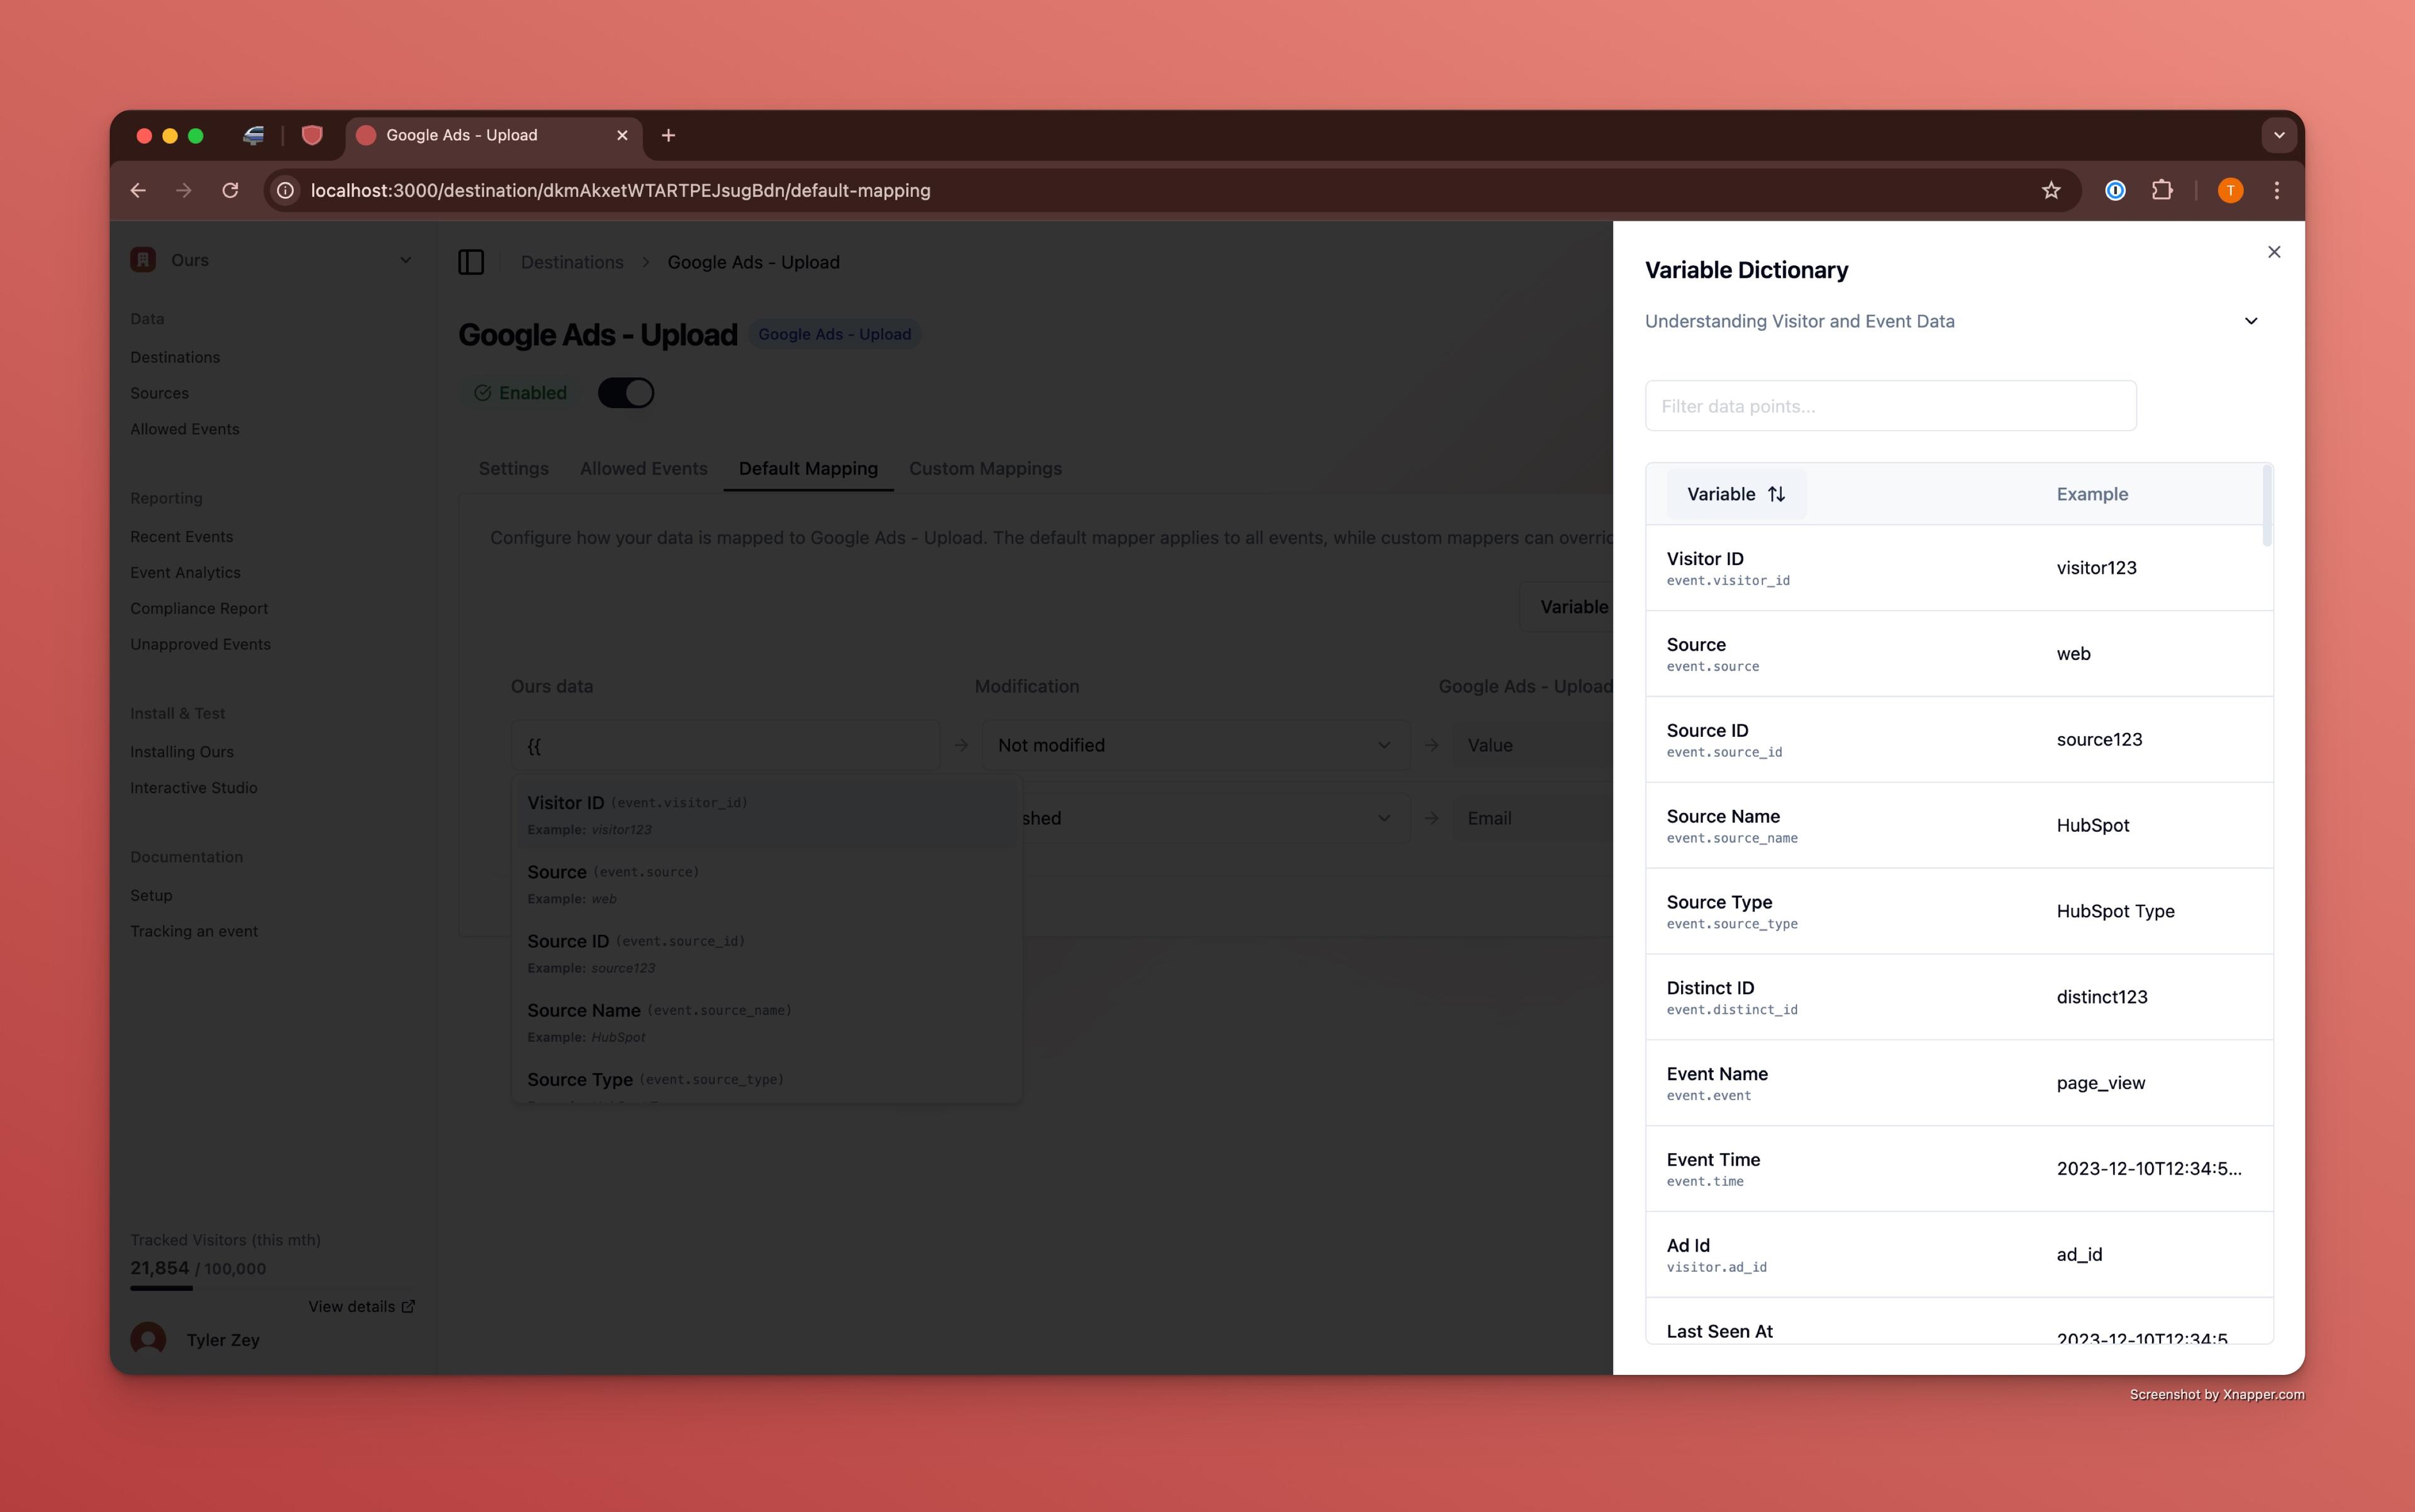Click the 1Password extension icon
The height and width of the screenshot is (1512, 2415).
tap(2115, 190)
